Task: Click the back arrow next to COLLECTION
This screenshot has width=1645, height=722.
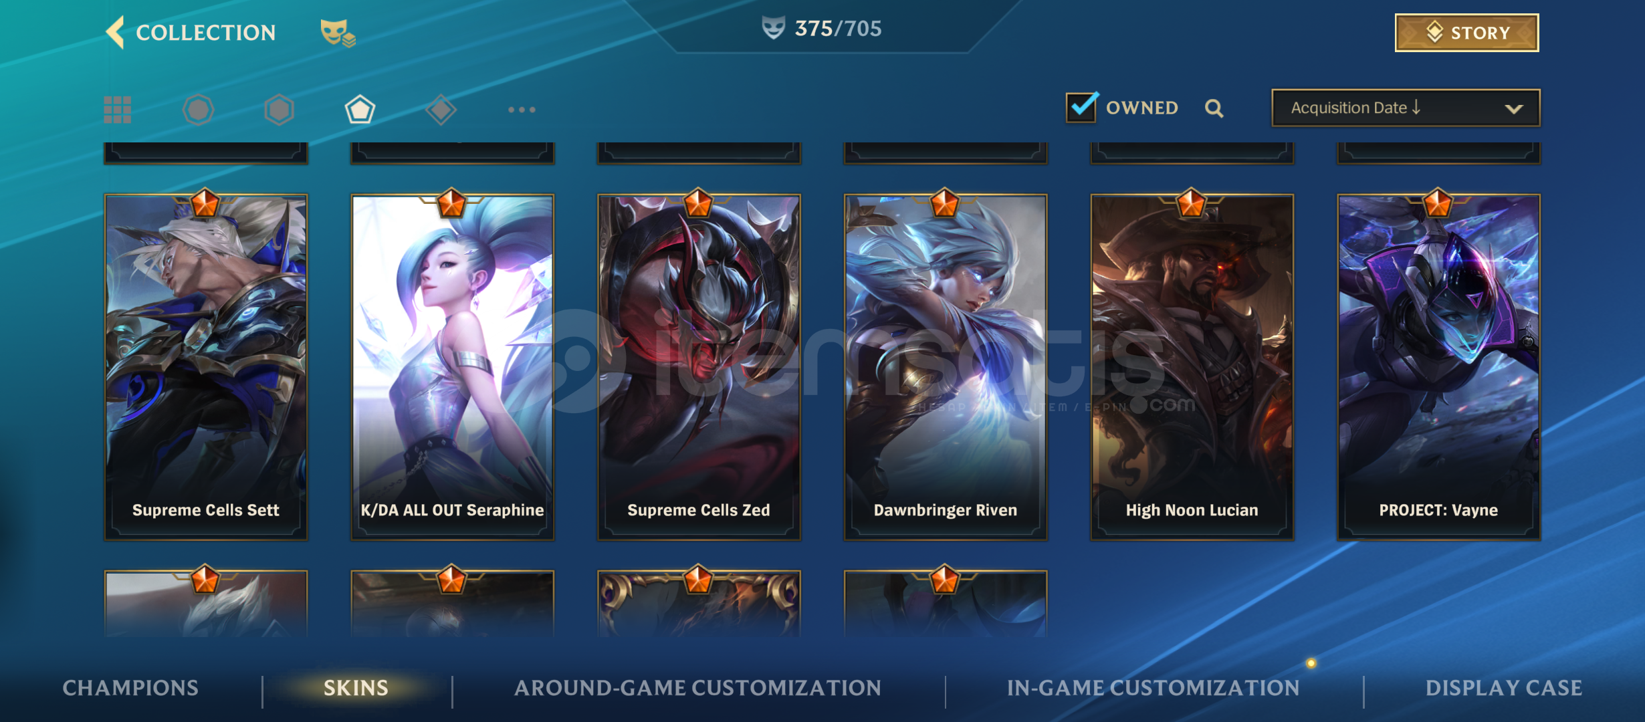Action: pyautogui.click(x=116, y=32)
